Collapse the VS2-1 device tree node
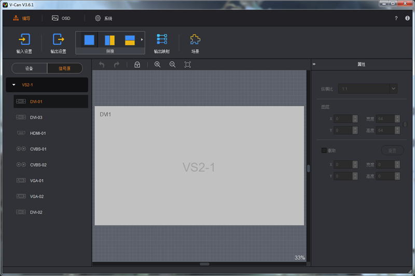This screenshot has height=276, width=415. [x=14, y=84]
